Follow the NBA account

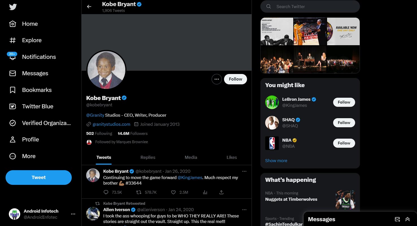coord(344,143)
